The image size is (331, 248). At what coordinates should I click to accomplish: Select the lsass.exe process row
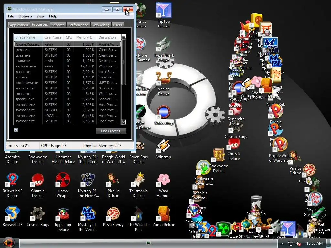pos(67,72)
